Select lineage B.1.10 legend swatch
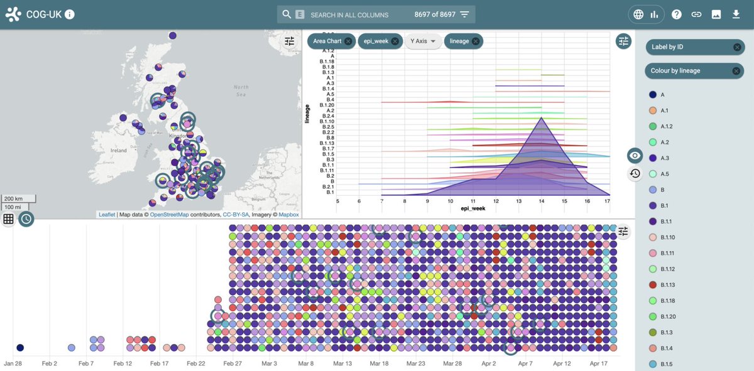 (652, 237)
